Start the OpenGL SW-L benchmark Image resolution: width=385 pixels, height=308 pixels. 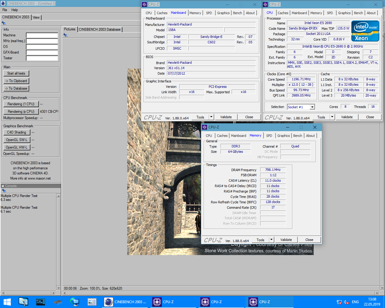point(17,140)
